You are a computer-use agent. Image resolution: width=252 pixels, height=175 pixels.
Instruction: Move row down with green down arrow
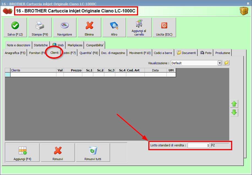click(x=234, y=112)
